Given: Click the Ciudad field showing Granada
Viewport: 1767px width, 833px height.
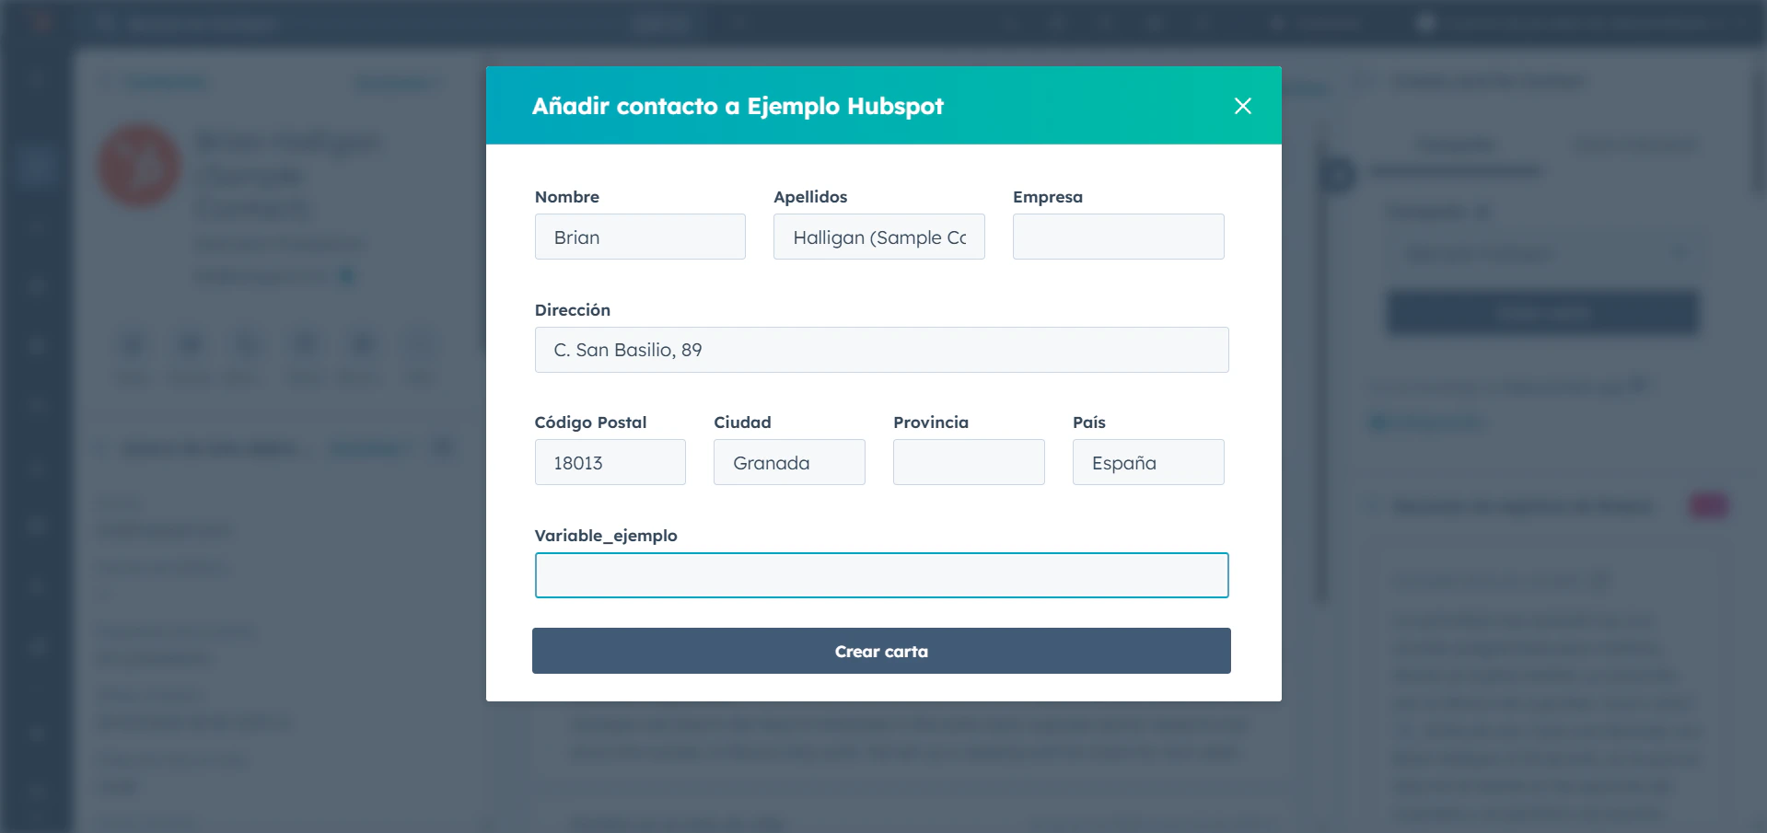Looking at the screenshot, I should coord(789,462).
